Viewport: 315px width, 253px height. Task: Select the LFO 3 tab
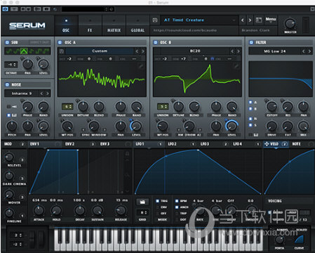(205, 144)
